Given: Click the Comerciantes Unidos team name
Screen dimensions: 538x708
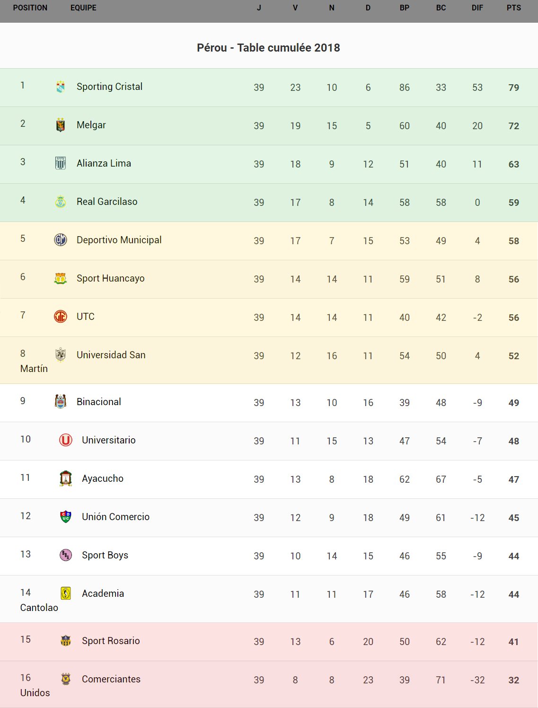Looking at the screenshot, I should click(111, 679).
